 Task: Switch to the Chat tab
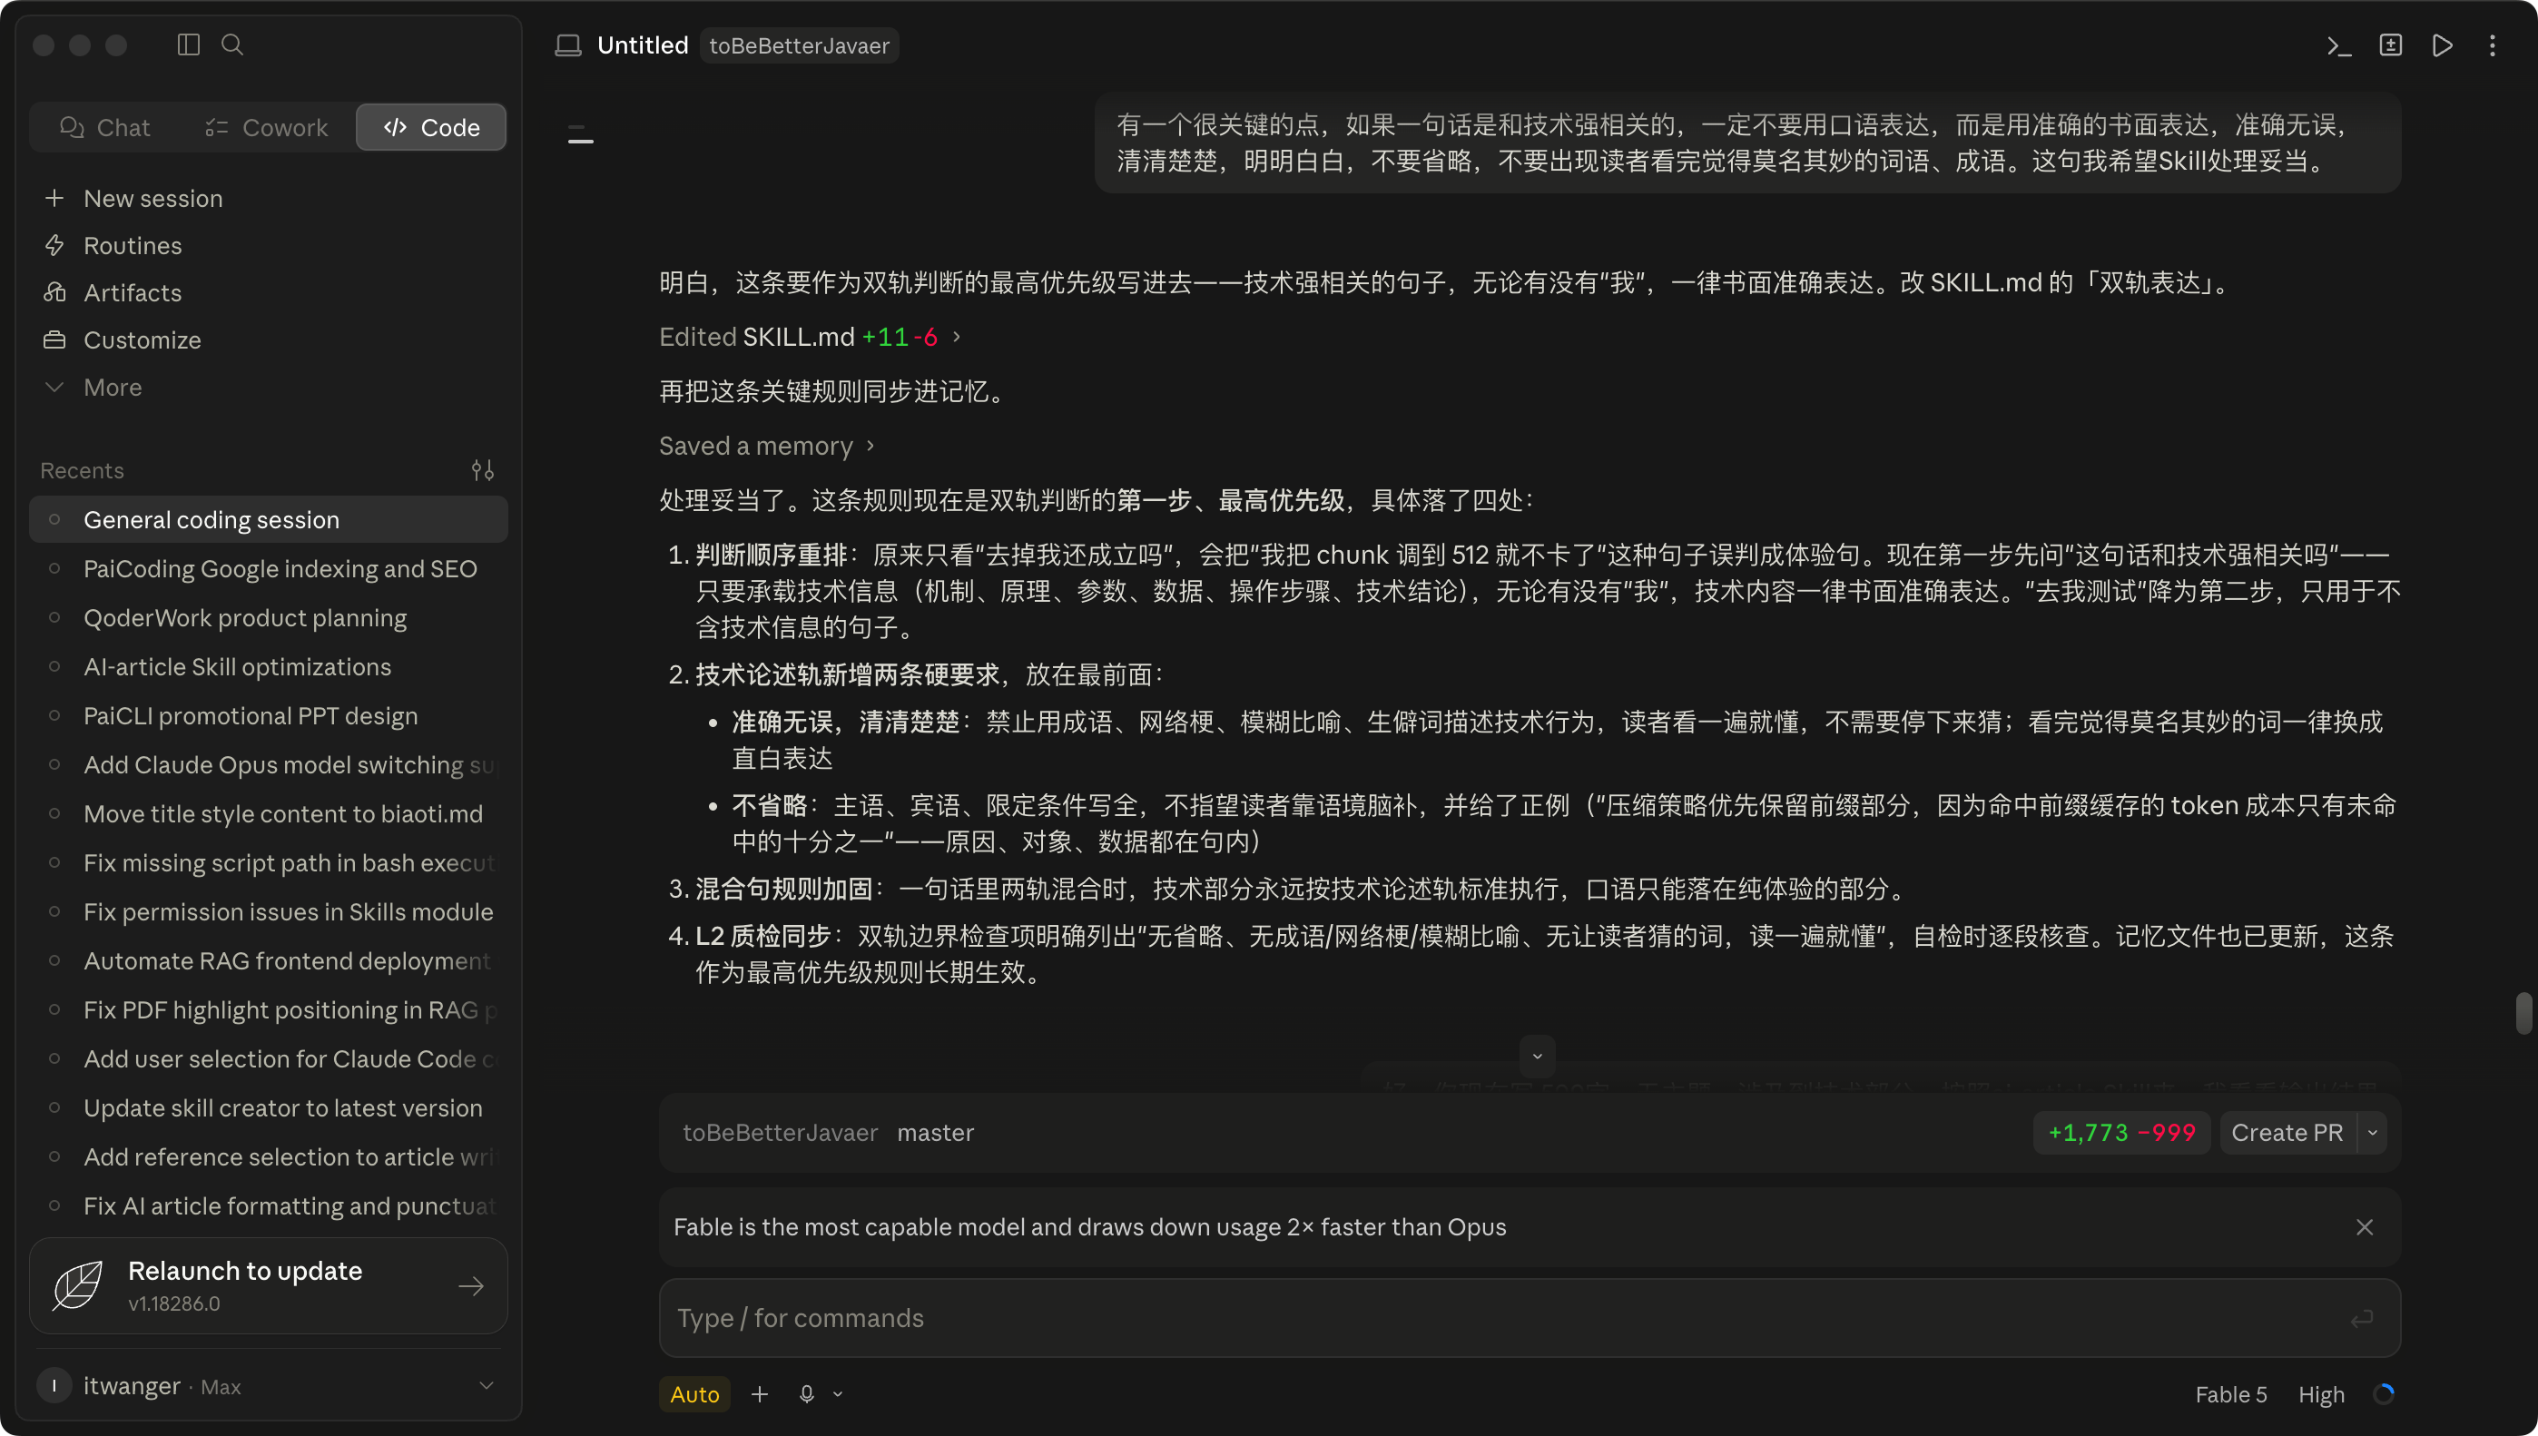point(105,127)
